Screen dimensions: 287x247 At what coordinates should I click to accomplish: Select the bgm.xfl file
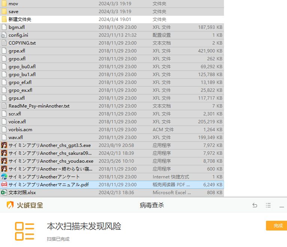point(17,27)
